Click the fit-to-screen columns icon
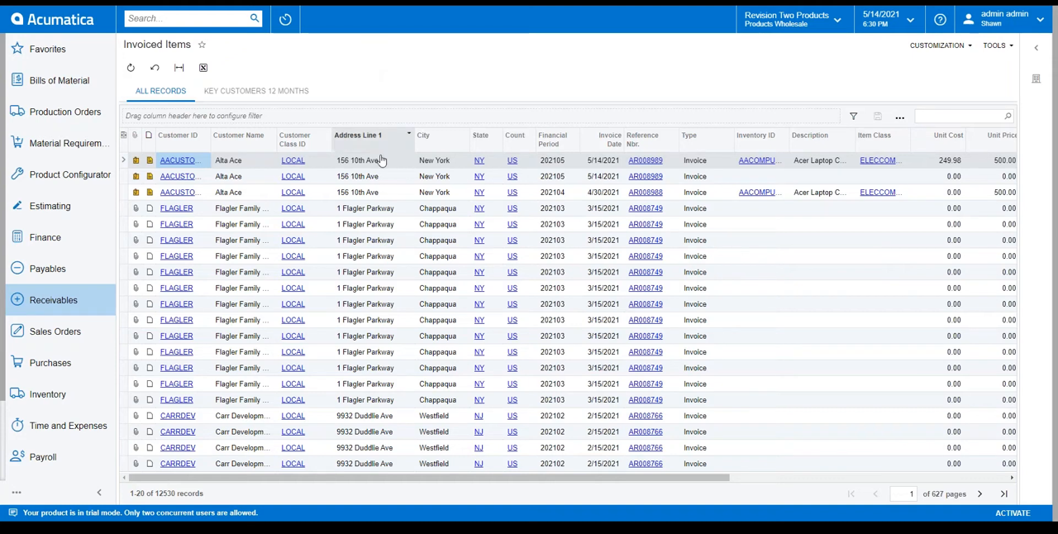Image resolution: width=1058 pixels, height=534 pixels. [179, 68]
